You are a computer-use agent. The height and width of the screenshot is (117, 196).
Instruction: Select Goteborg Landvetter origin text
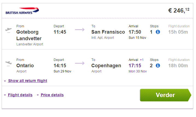pos(29,35)
